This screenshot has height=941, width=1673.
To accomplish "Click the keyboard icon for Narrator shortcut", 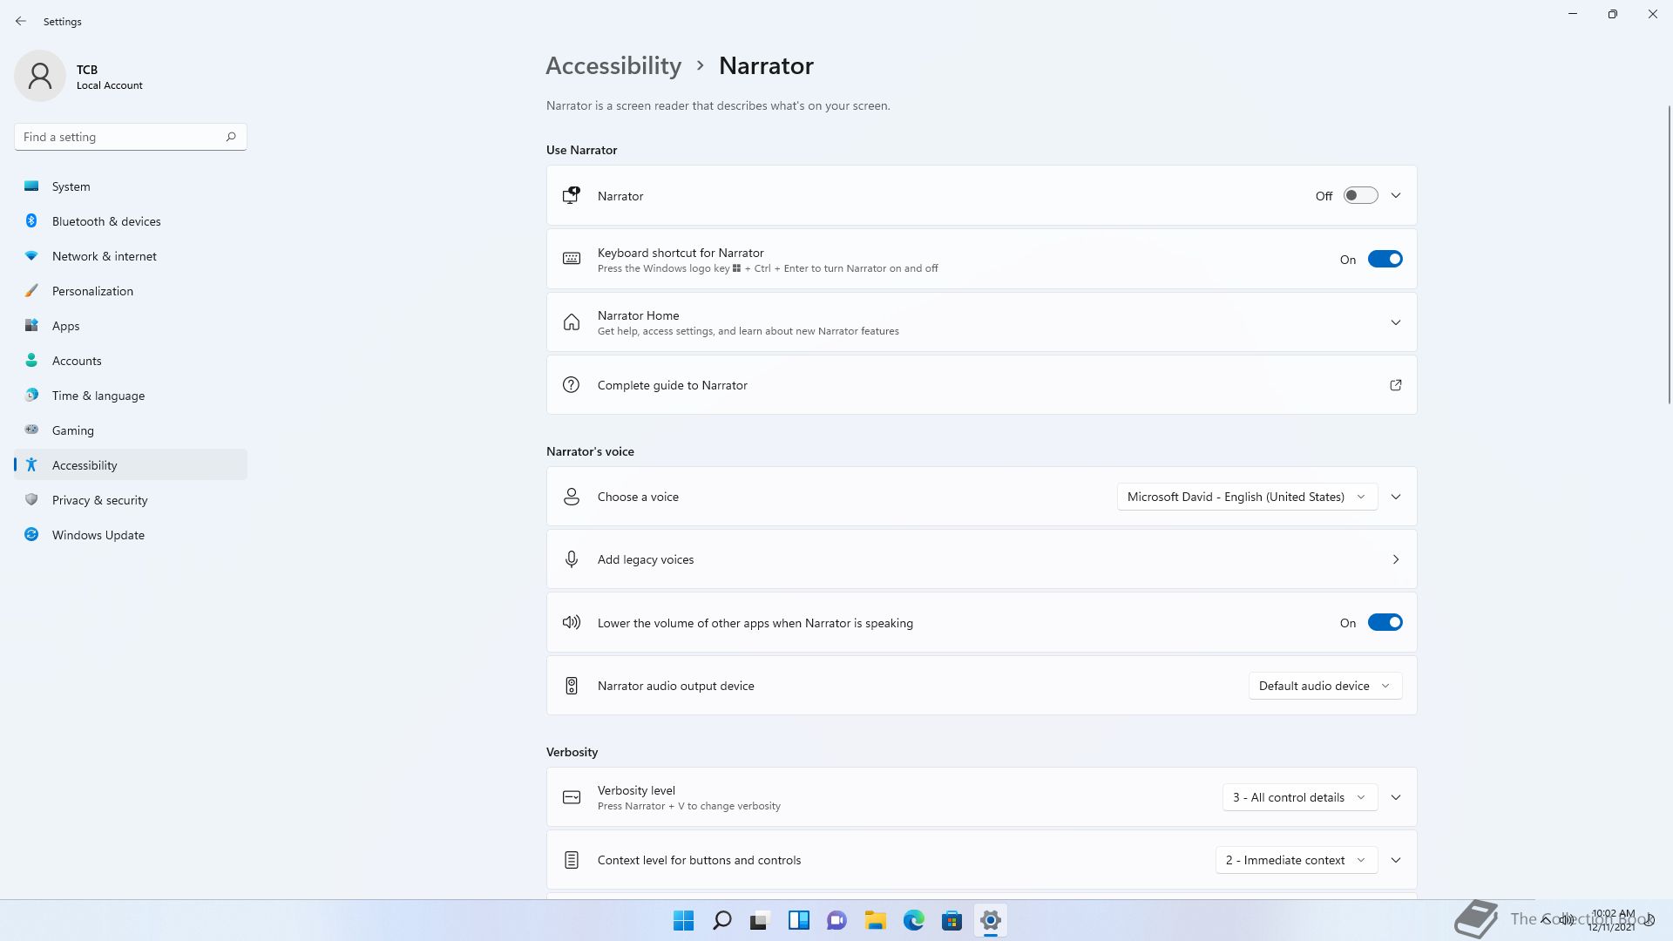I will 572,259.
